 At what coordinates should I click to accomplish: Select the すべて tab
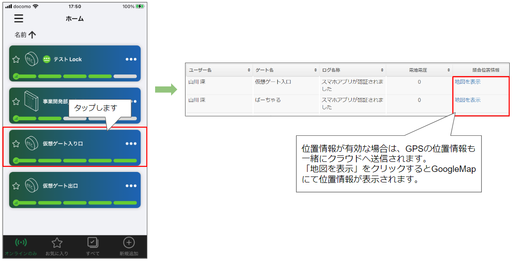pos(93,247)
